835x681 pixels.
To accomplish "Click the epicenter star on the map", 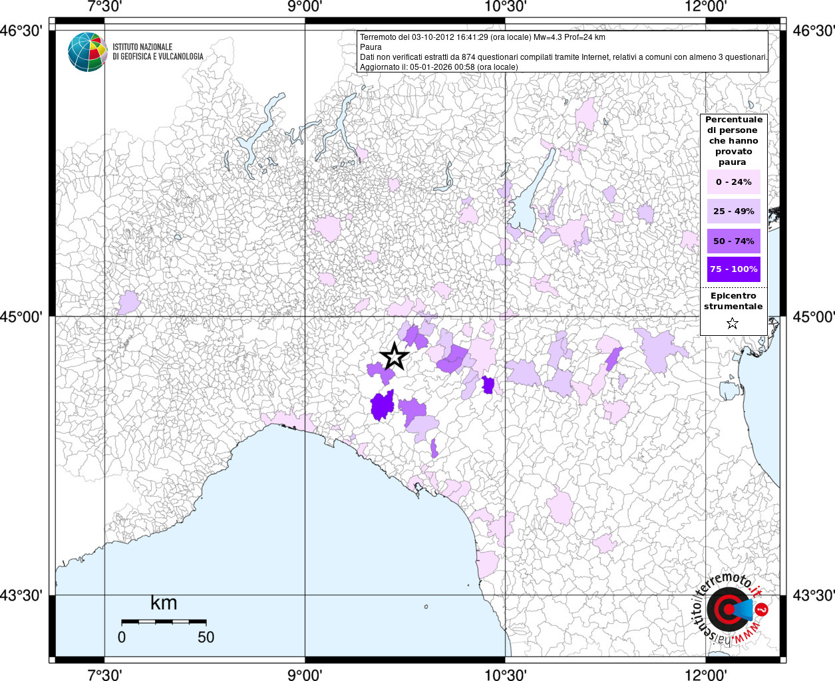I will tap(394, 356).
